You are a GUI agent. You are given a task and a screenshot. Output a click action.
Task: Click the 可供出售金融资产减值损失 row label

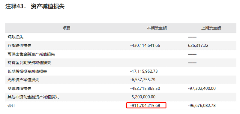click(x=31, y=54)
